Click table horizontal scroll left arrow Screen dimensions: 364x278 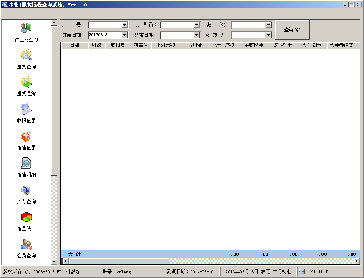(66, 261)
